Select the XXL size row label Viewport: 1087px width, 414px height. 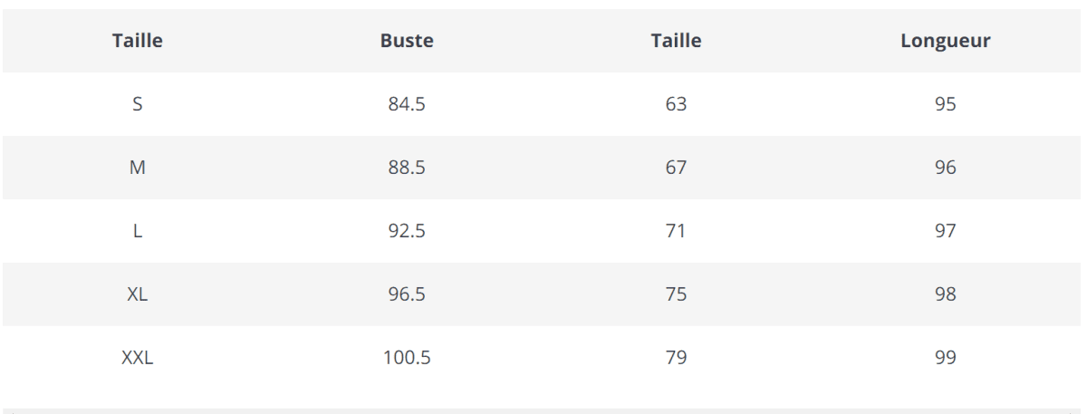138,358
